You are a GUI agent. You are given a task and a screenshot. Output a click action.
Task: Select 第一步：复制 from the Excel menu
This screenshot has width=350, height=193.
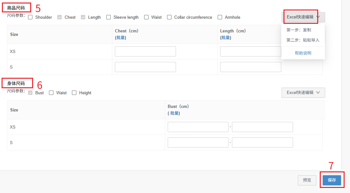pos(299,30)
